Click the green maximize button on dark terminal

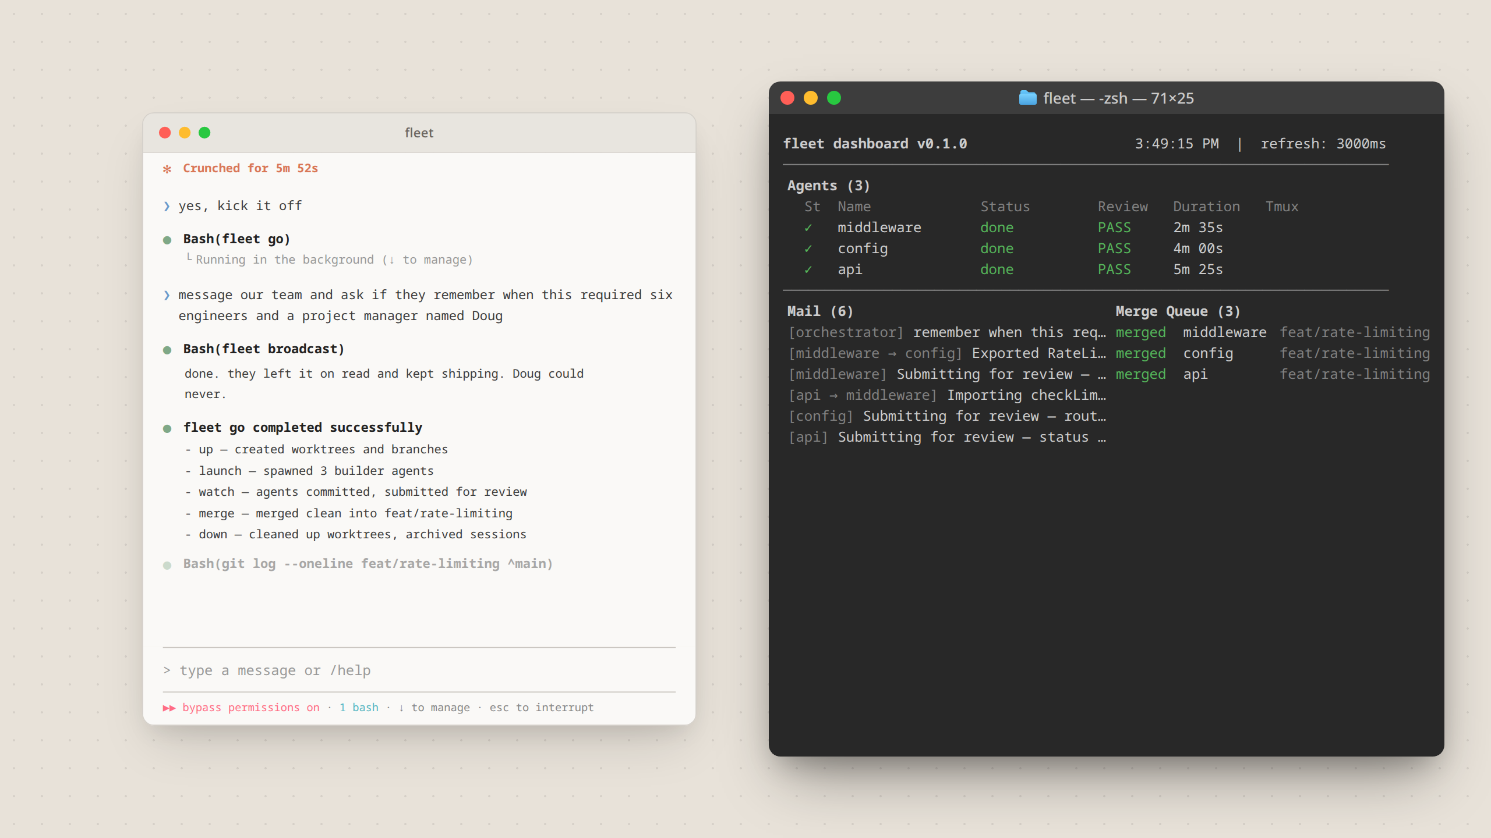(x=834, y=98)
